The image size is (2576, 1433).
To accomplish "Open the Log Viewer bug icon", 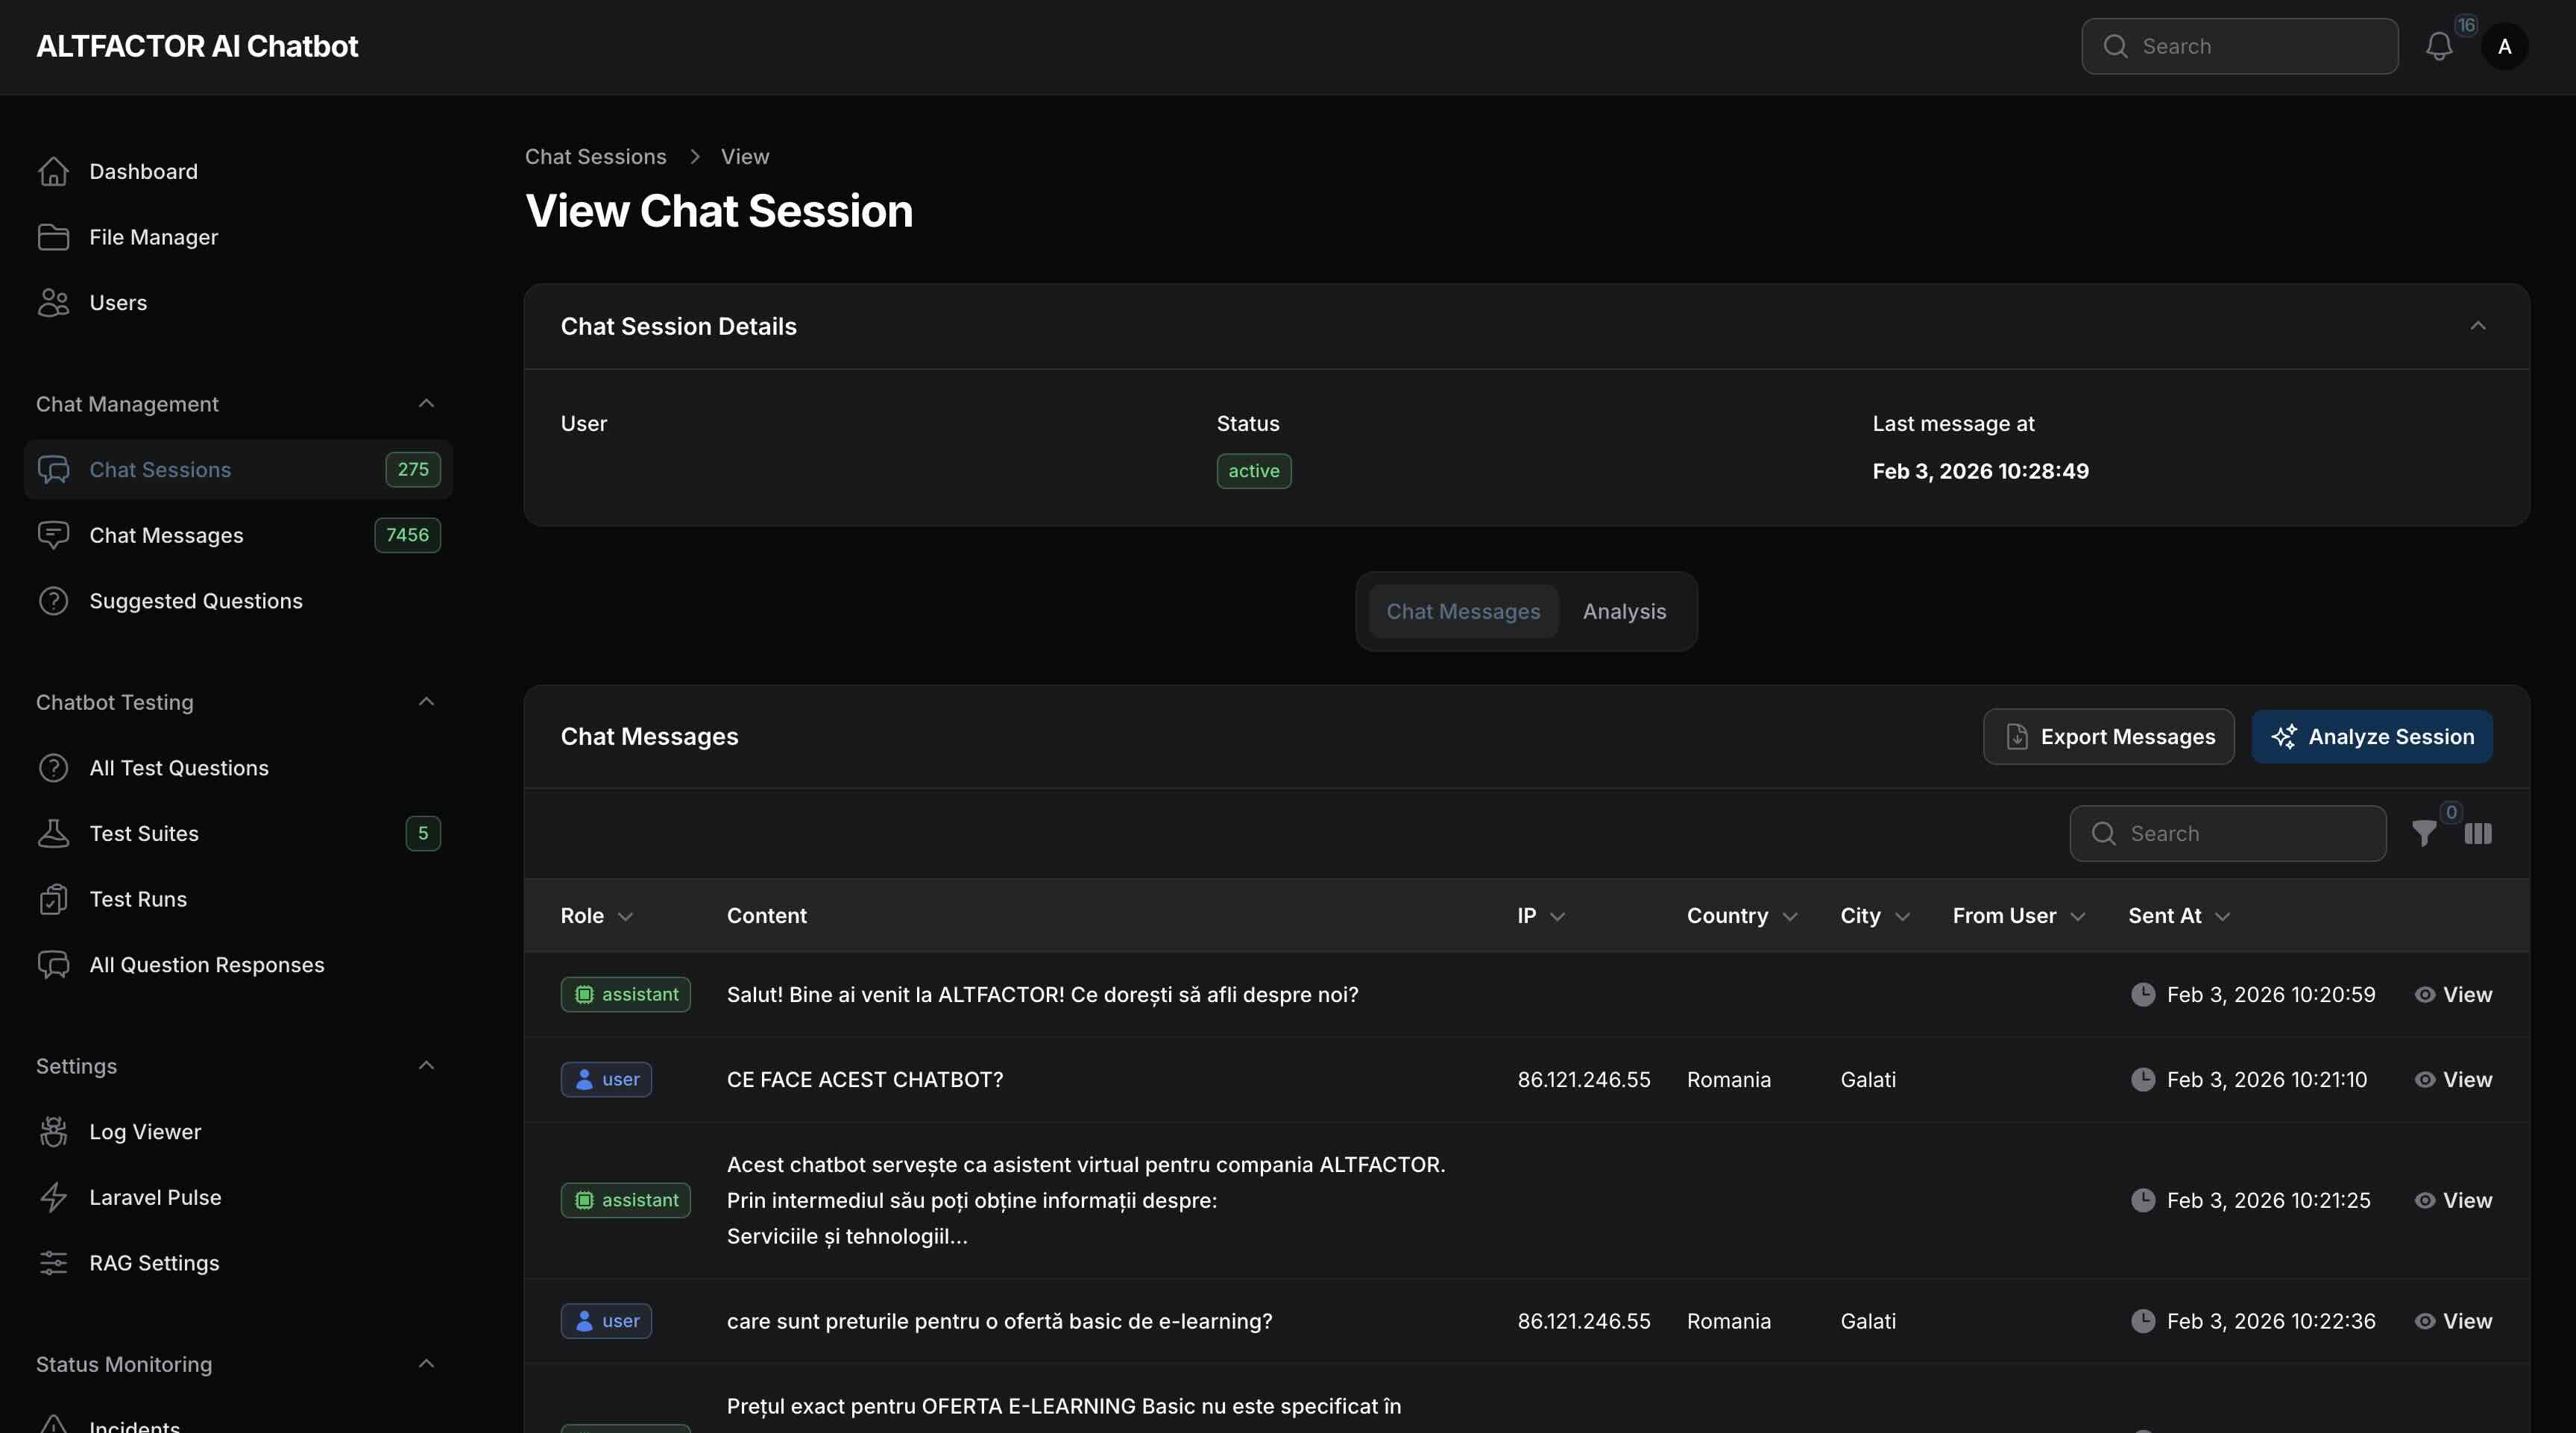I will pos(54,1131).
